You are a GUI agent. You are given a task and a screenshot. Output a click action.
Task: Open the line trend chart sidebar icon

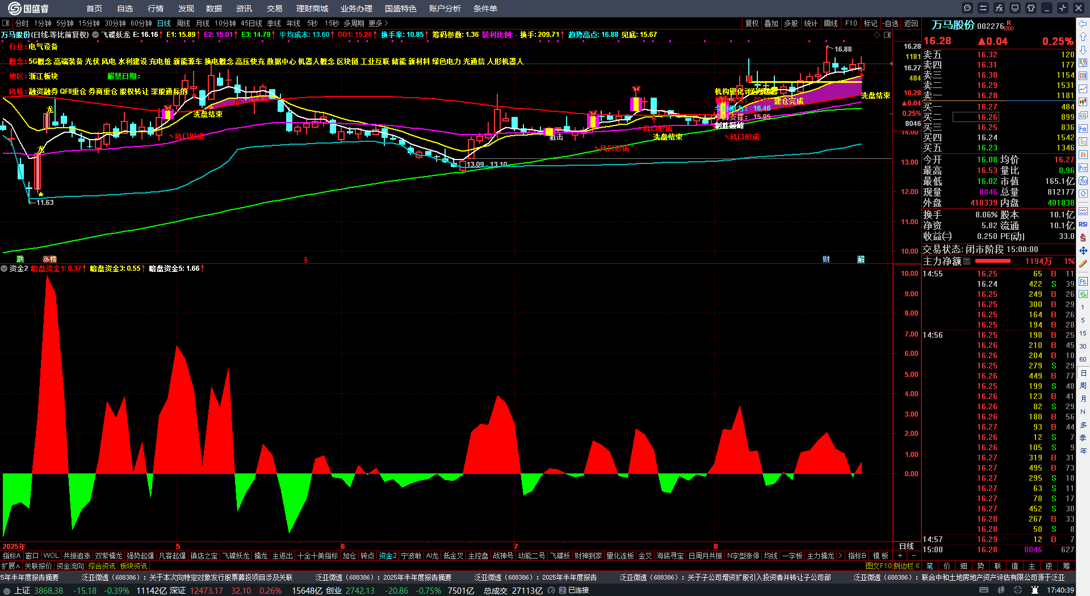[x=1083, y=89]
